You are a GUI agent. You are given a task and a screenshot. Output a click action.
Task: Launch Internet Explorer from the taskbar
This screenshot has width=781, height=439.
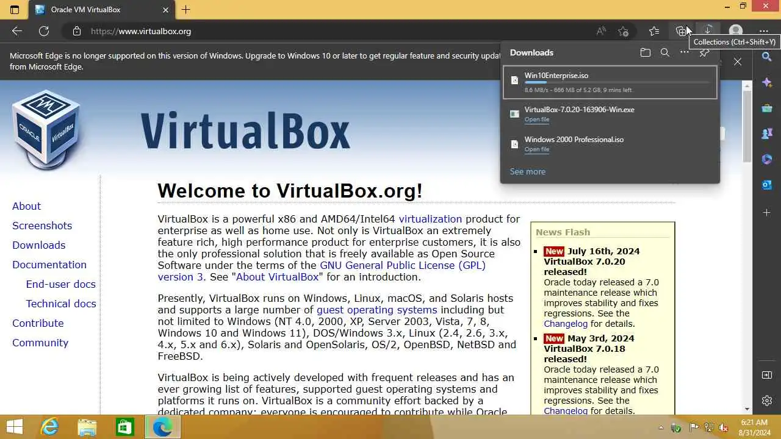49,427
